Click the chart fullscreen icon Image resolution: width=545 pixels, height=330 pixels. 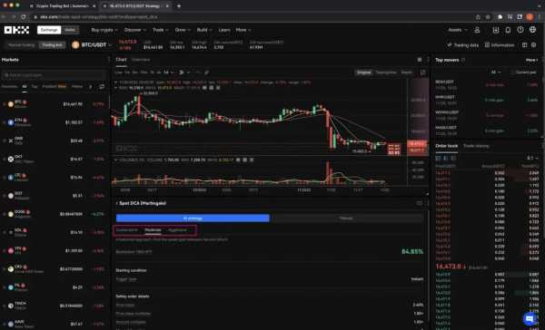pyautogui.click(x=422, y=73)
